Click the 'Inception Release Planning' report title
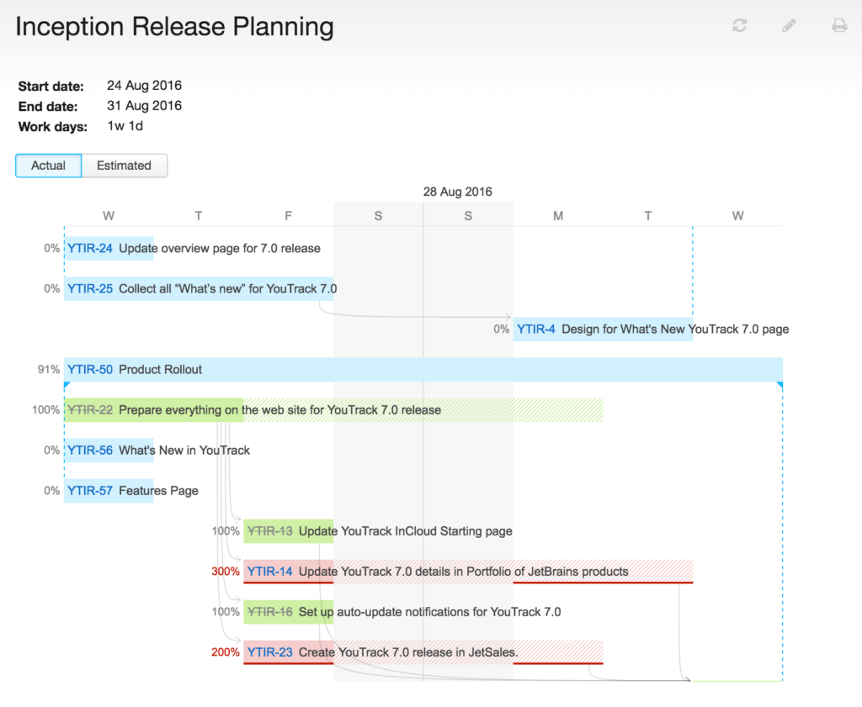The image size is (862, 707). tap(175, 27)
